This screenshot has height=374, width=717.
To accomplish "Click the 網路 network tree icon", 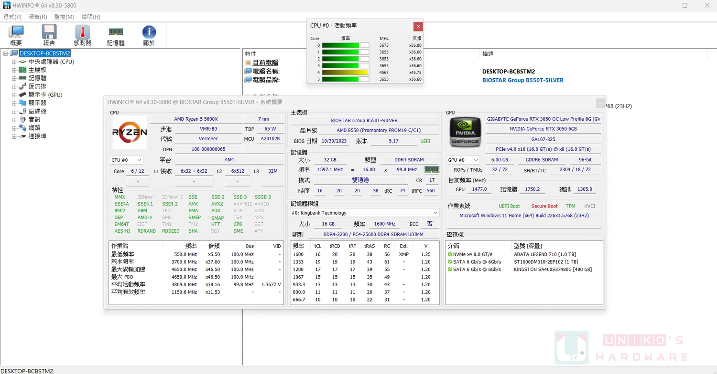I will [22, 128].
